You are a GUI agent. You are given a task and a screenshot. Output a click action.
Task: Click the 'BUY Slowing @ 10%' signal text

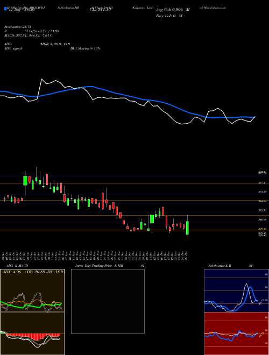[x=85, y=48]
